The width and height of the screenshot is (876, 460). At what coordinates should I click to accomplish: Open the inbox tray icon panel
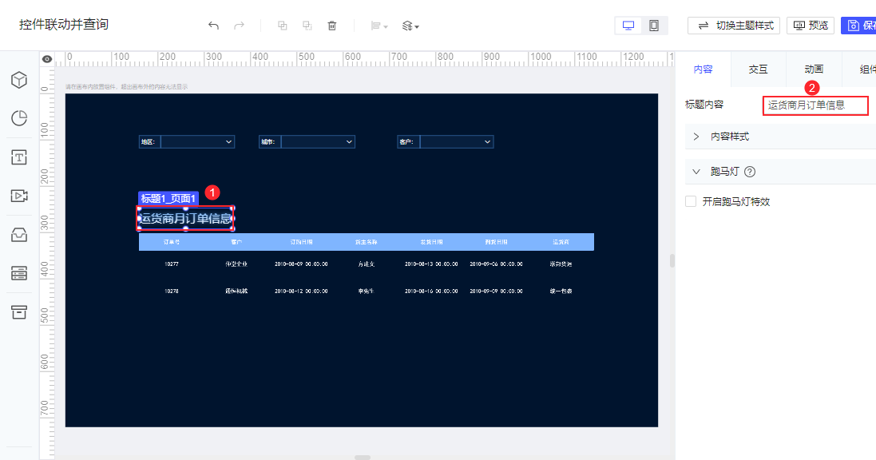pos(19,235)
